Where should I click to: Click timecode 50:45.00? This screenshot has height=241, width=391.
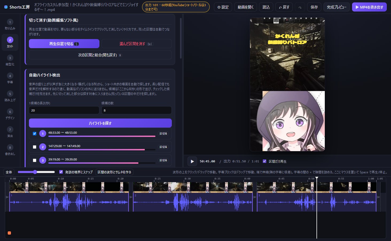tap(207, 161)
